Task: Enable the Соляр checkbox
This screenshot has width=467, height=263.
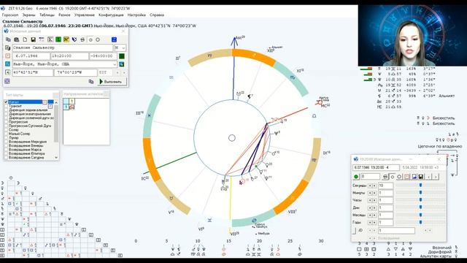Action: click(6, 130)
